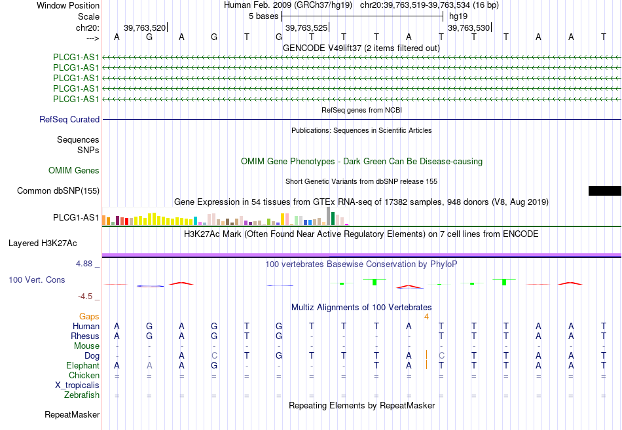Open Repeating Elements by RepeatMasker title

(361, 406)
